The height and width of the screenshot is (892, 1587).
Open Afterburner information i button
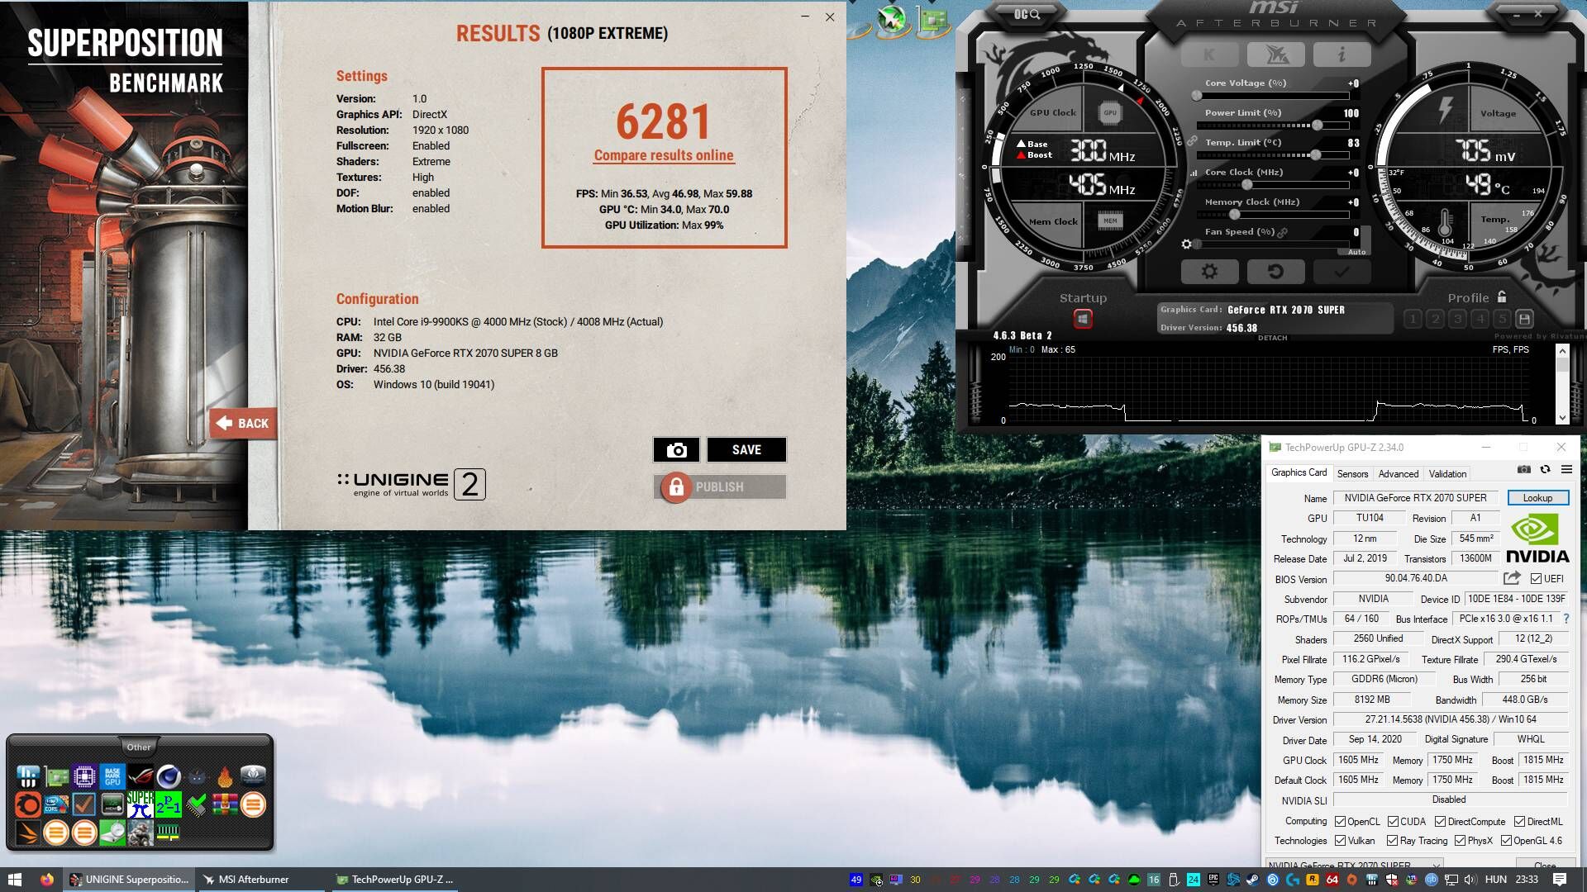tap(1342, 55)
